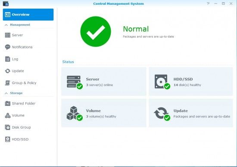Maximize the Central Management System window

pyautogui.click(x=223, y=3)
